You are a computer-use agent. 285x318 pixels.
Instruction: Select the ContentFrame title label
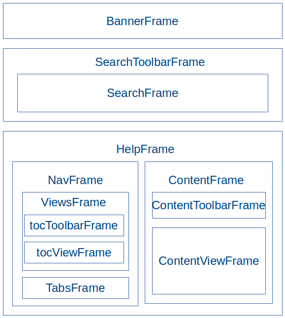pyautogui.click(x=206, y=180)
